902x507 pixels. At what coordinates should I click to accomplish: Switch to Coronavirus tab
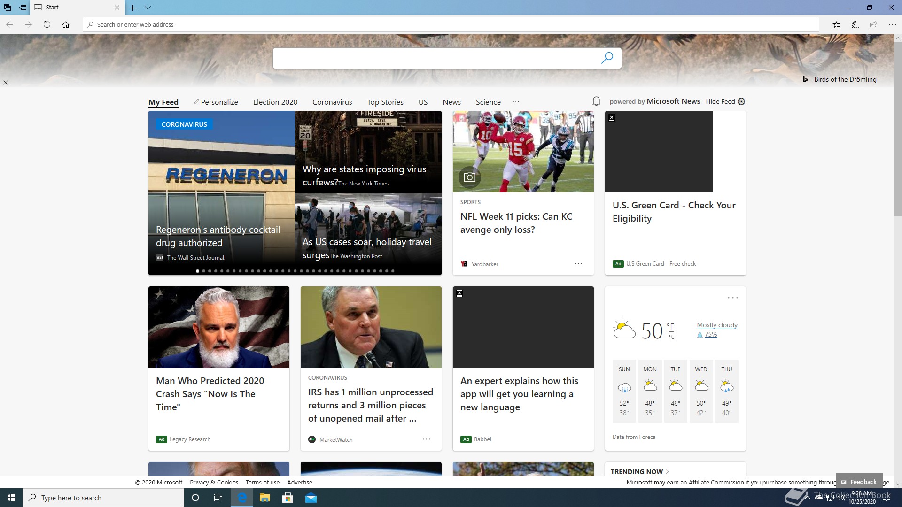tap(332, 102)
